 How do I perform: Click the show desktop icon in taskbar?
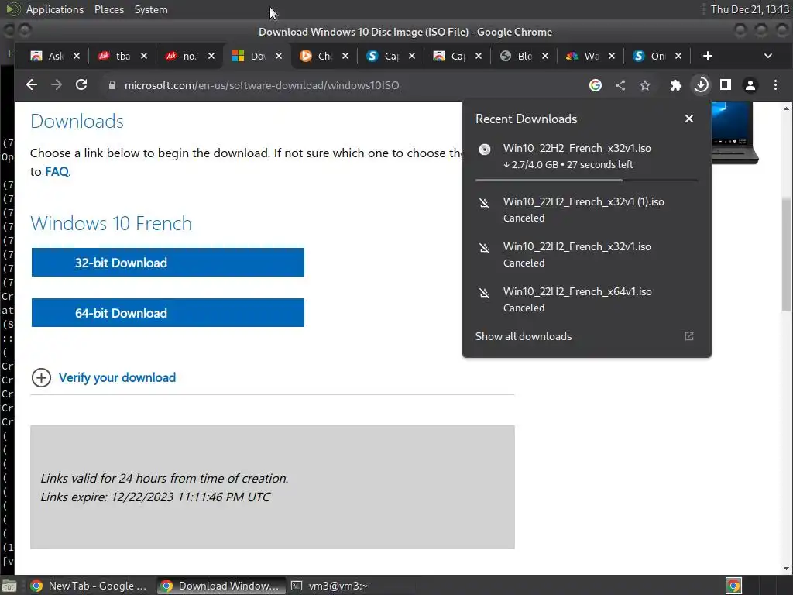click(9, 586)
